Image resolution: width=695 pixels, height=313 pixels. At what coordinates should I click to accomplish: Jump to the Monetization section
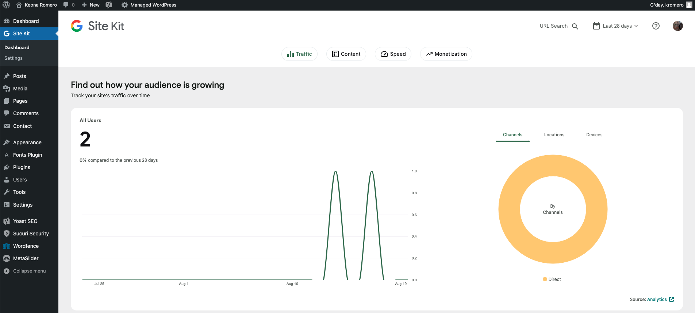tap(446, 54)
